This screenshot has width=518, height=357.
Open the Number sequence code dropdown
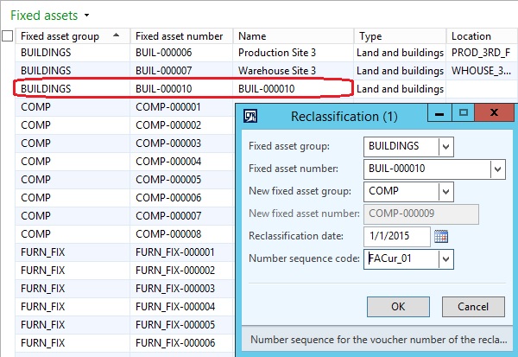click(x=445, y=258)
